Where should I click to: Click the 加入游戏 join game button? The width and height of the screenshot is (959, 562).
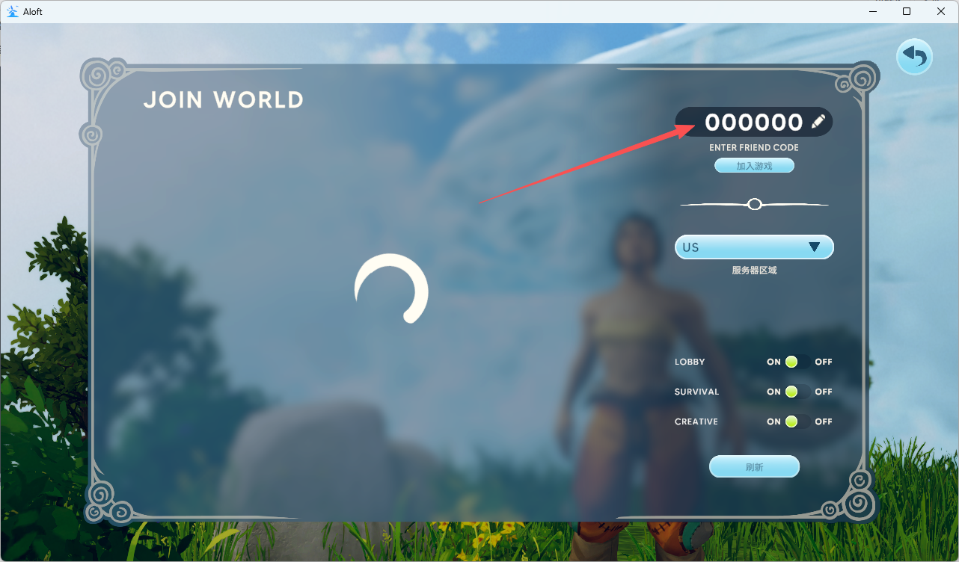(x=754, y=166)
